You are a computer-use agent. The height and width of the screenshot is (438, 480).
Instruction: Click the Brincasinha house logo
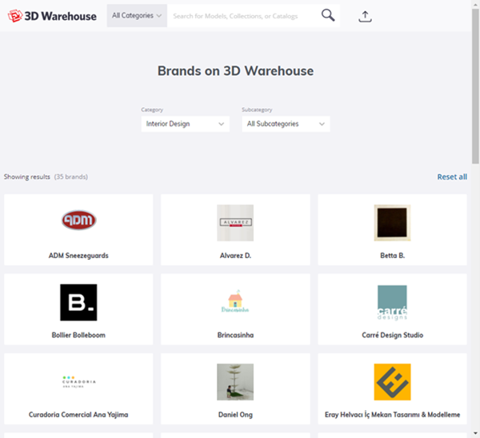235,302
